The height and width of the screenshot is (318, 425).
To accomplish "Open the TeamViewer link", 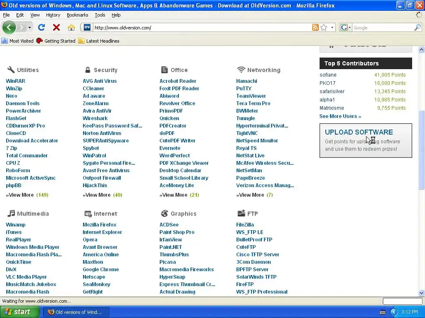I will pos(251,96).
